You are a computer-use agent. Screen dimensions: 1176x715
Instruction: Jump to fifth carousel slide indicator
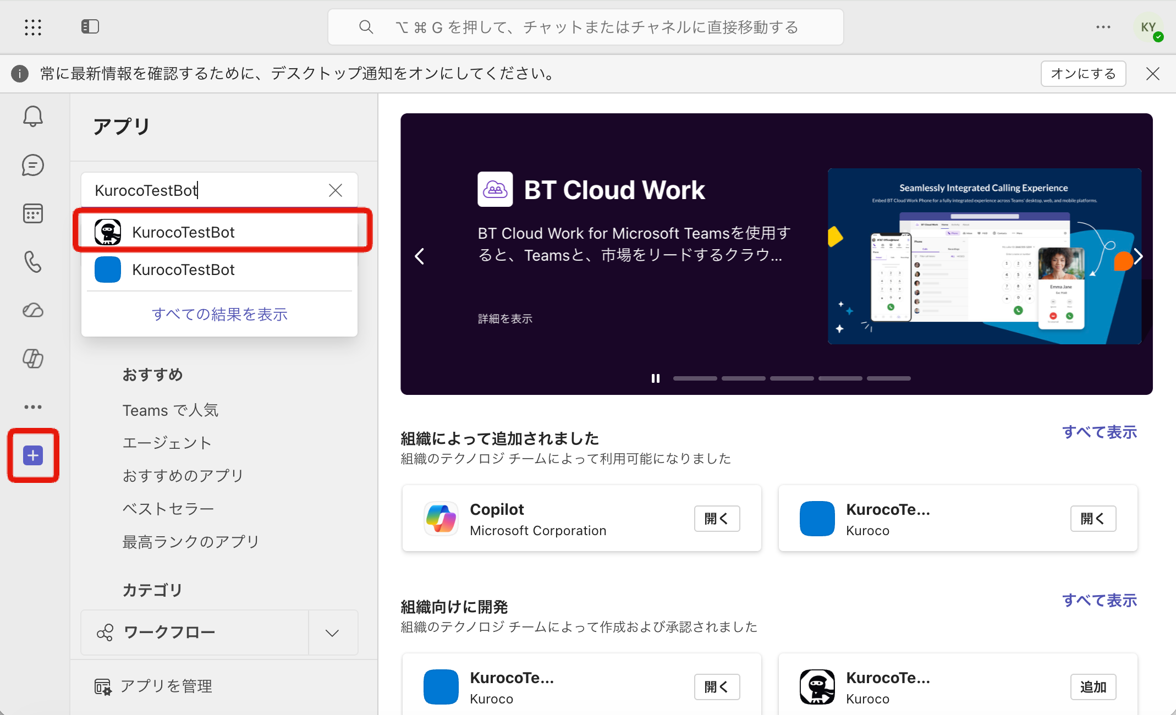click(889, 378)
